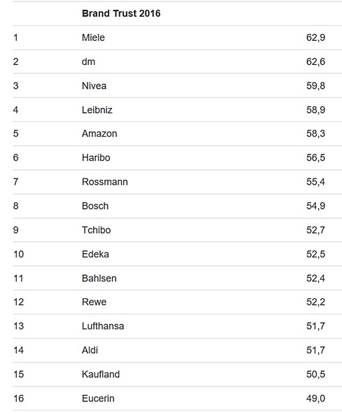Select the Kaufland entry
Screen dimensions: 342x414
point(101,375)
